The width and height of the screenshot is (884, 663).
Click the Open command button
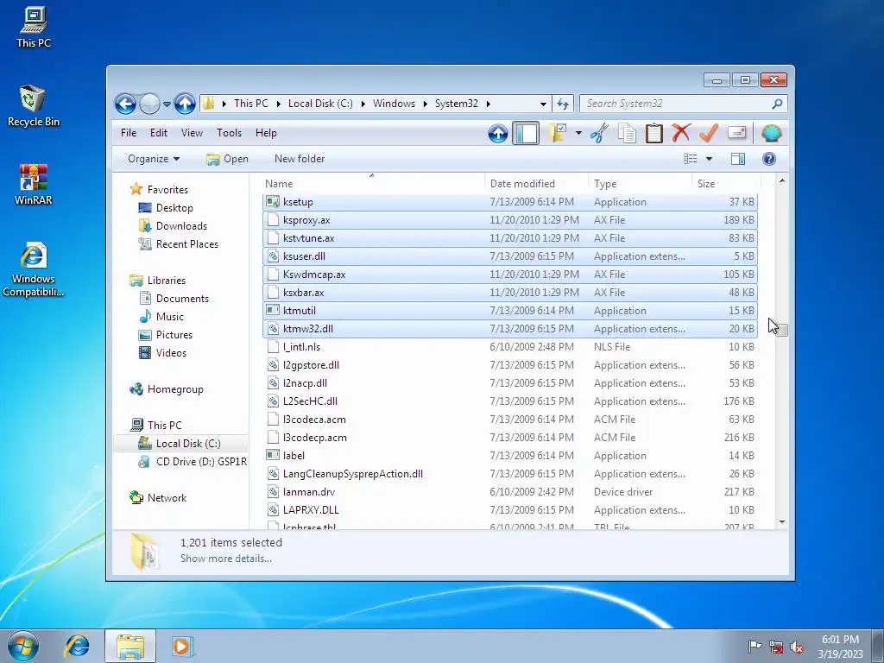(x=227, y=159)
